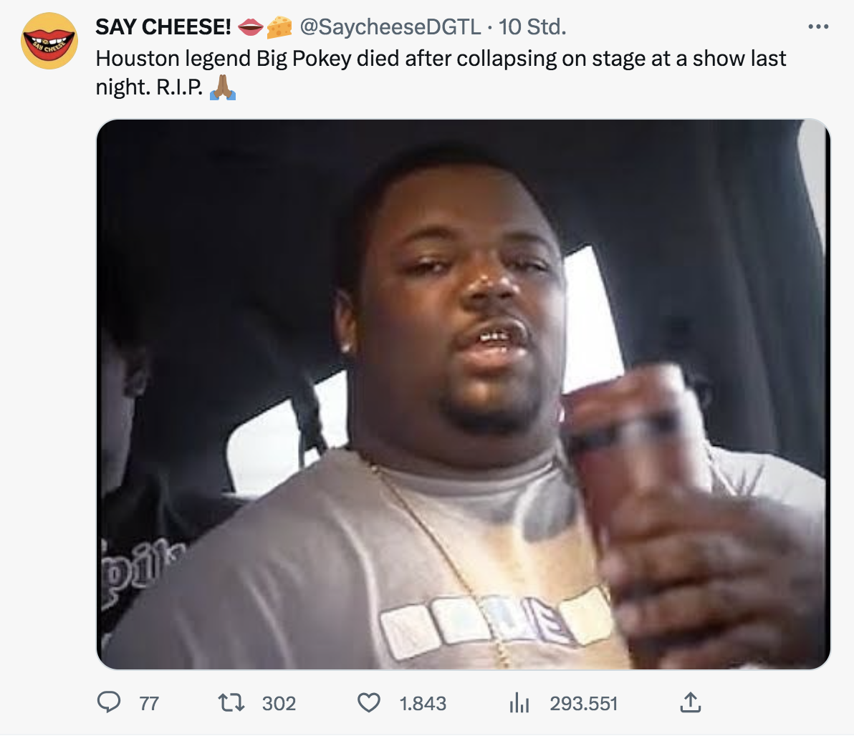
Task: Like the tweet with the heart icon
Action: 368,703
